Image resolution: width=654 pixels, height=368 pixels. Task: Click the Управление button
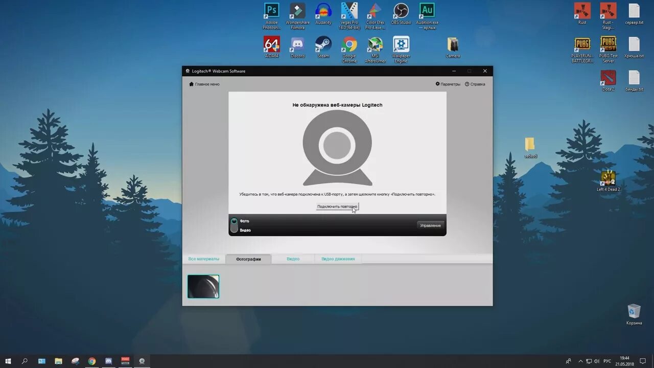coord(430,225)
